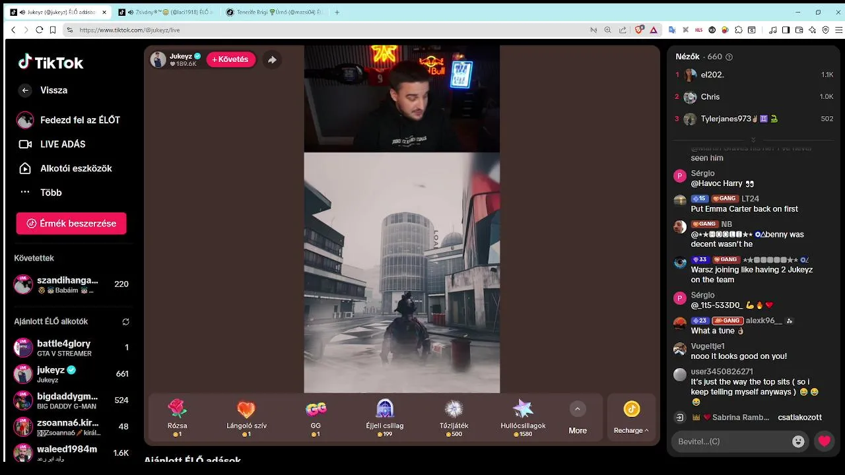Expand the top viewers list chevron

[753, 140]
